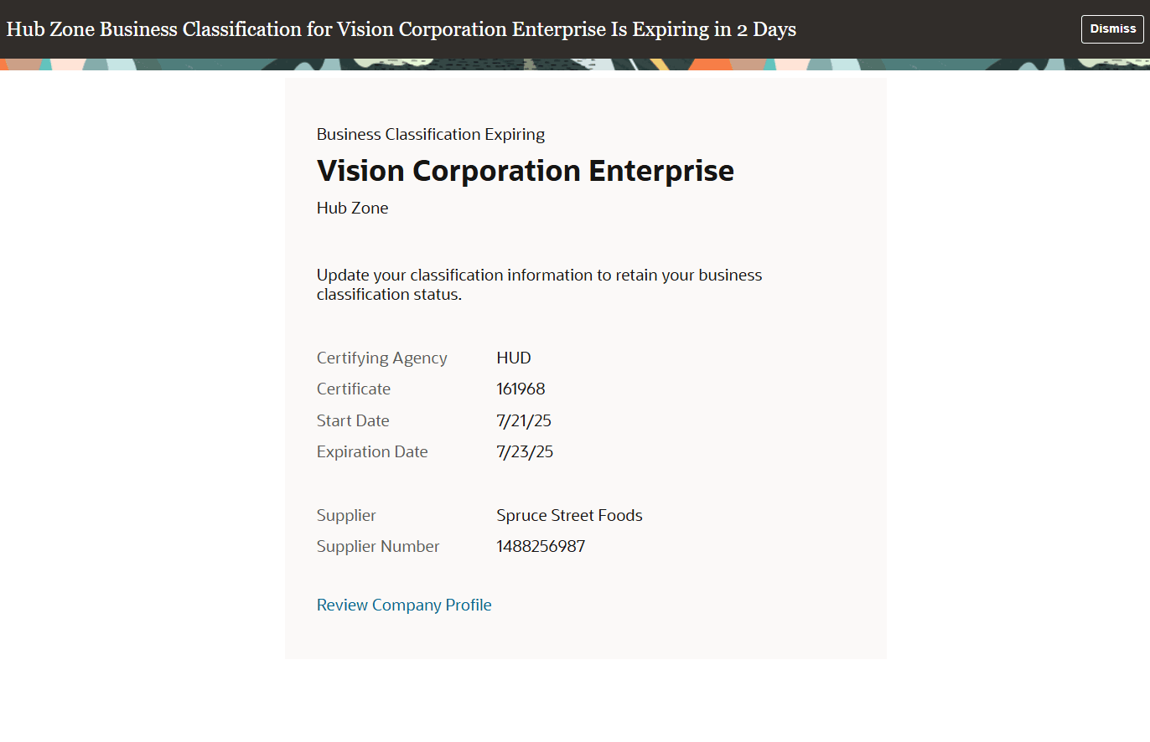Select supplier number 1488256987
The width and height of the screenshot is (1150, 742).
click(x=541, y=546)
